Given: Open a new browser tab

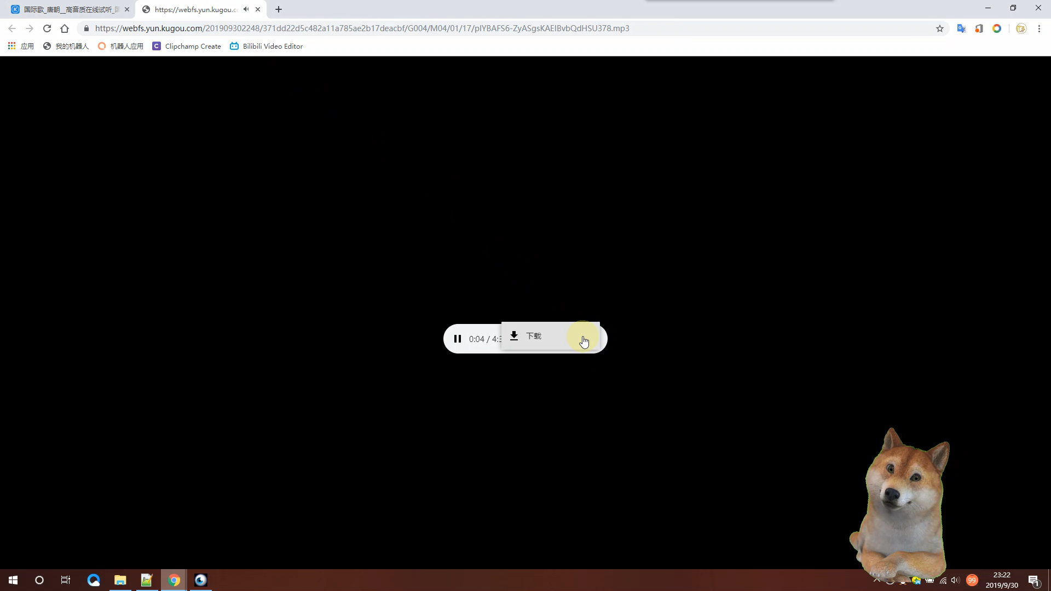Looking at the screenshot, I should 279,9.
